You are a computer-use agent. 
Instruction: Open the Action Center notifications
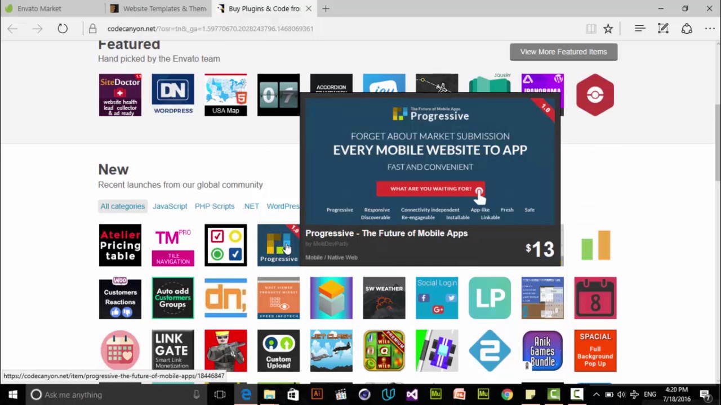pyautogui.click(x=705, y=395)
